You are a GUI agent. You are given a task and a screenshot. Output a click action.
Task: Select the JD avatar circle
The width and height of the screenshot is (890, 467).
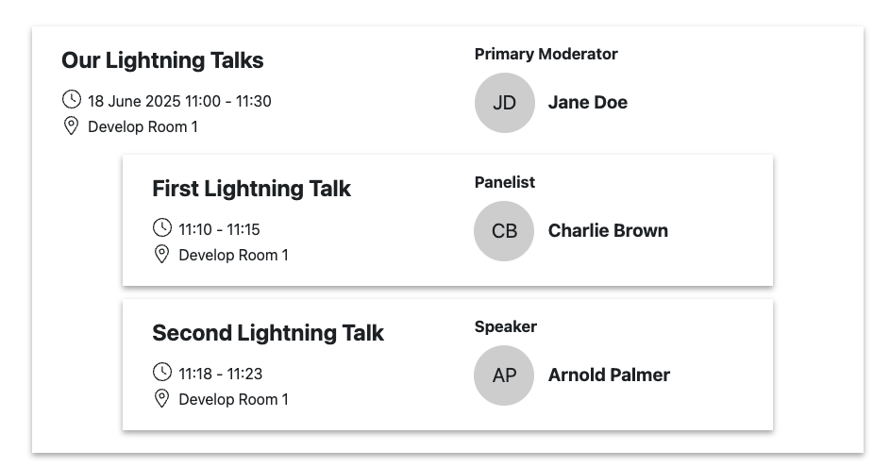pyautogui.click(x=505, y=103)
